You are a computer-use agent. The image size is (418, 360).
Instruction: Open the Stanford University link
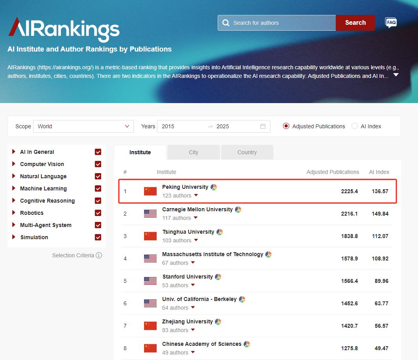tap(188, 277)
